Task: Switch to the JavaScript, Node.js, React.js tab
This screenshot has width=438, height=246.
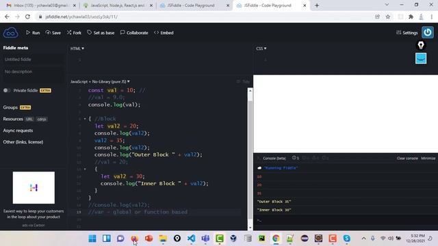Action: point(117,5)
